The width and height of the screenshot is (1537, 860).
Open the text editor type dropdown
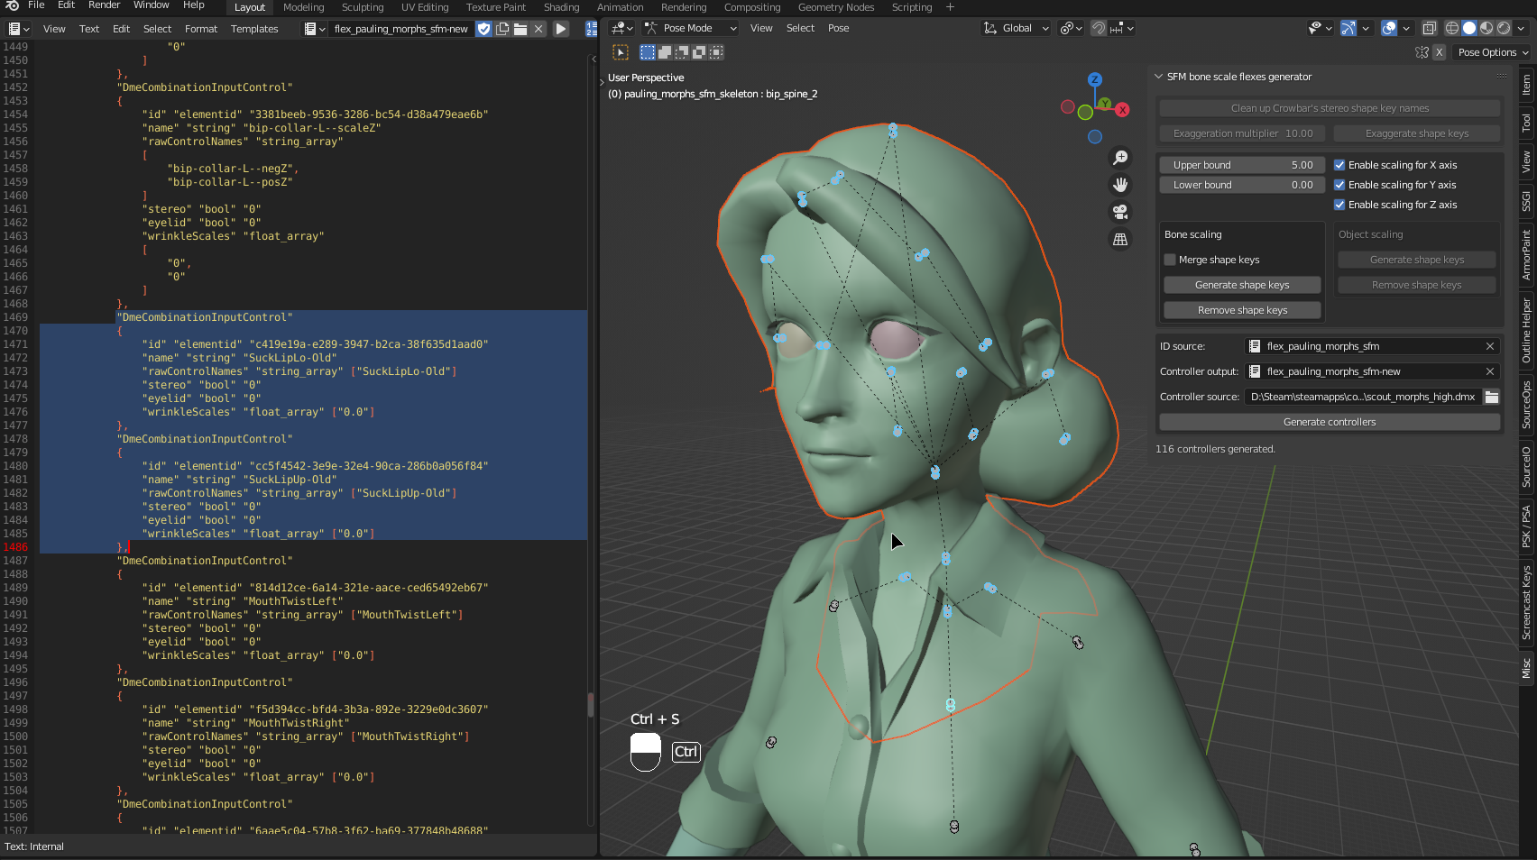point(18,29)
